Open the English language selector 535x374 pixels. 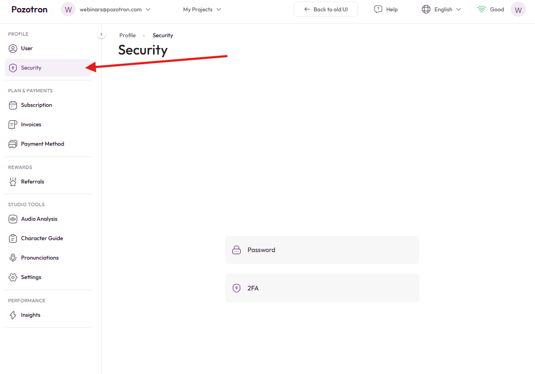point(441,9)
